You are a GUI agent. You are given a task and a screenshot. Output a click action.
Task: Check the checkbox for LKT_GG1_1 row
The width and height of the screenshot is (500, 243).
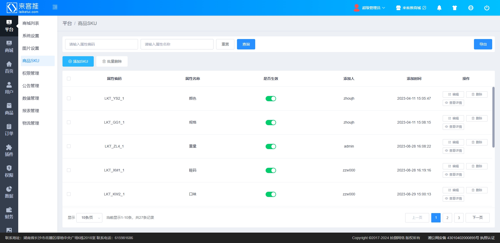69,122
